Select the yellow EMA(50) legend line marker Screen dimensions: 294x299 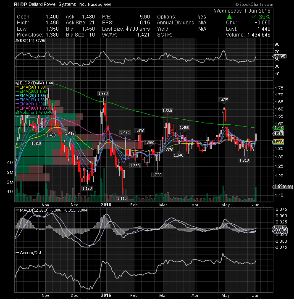point(17,87)
